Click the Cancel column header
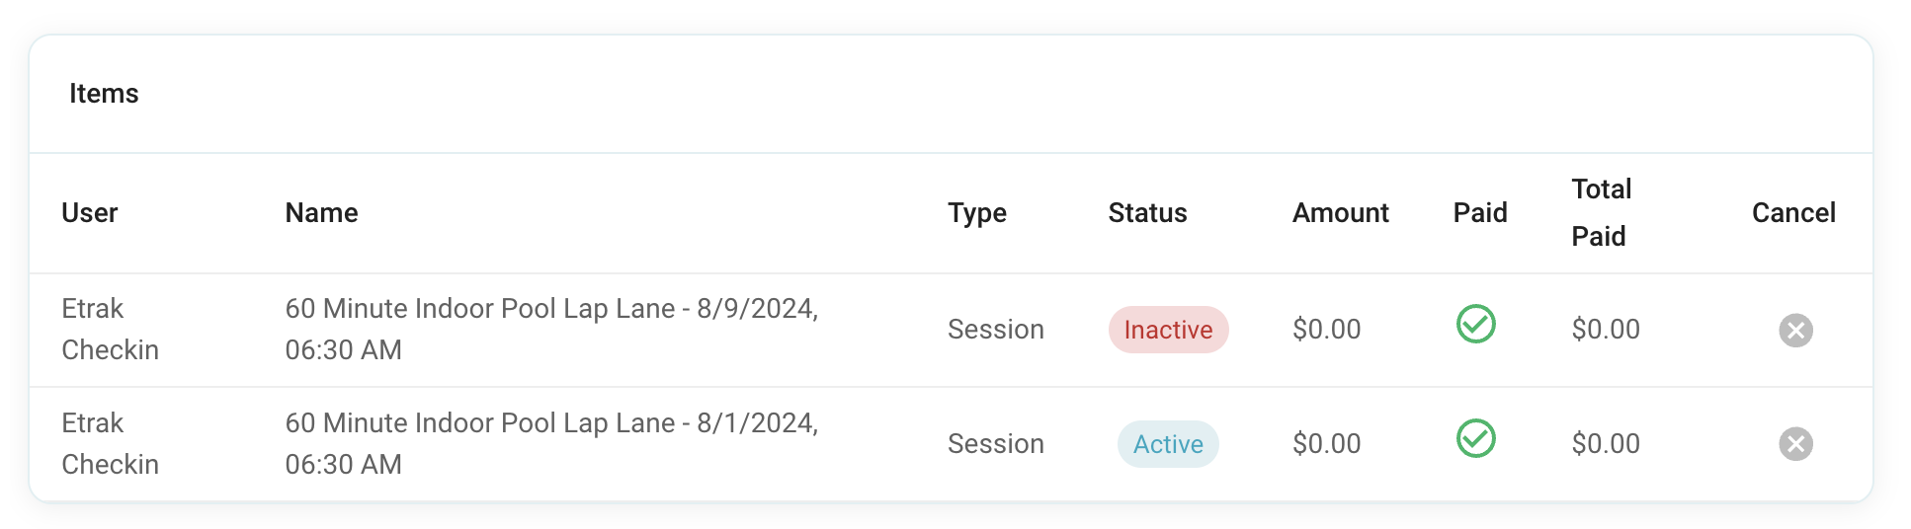 1793,213
